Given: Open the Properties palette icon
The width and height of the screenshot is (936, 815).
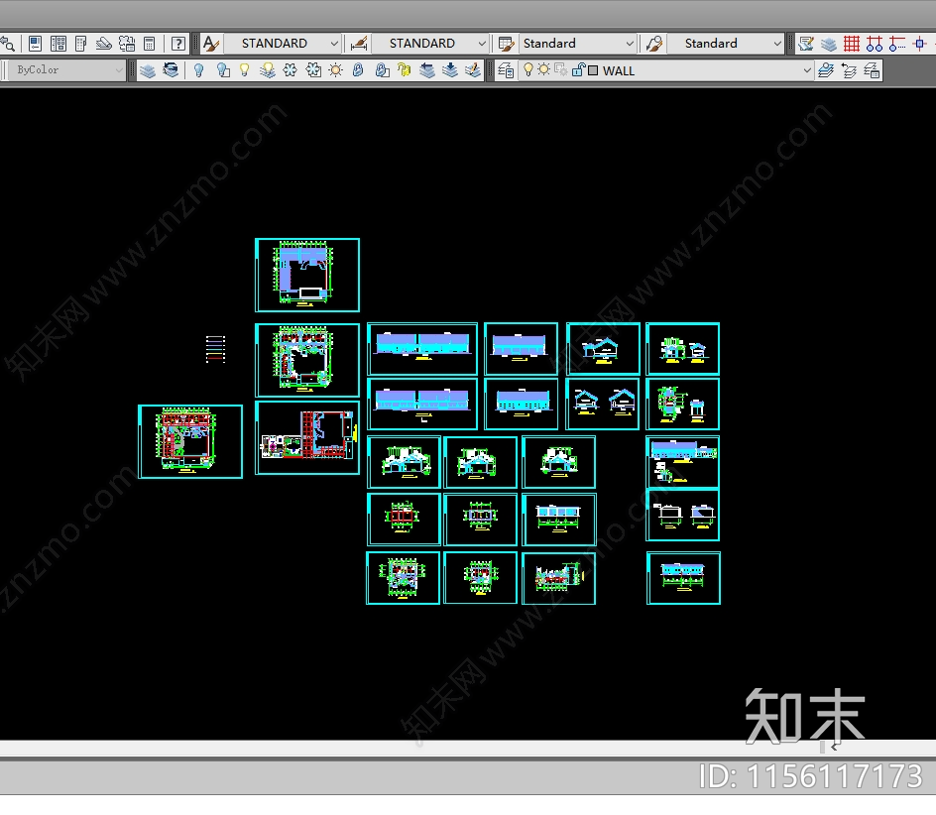Looking at the screenshot, I should (x=36, y=44).
